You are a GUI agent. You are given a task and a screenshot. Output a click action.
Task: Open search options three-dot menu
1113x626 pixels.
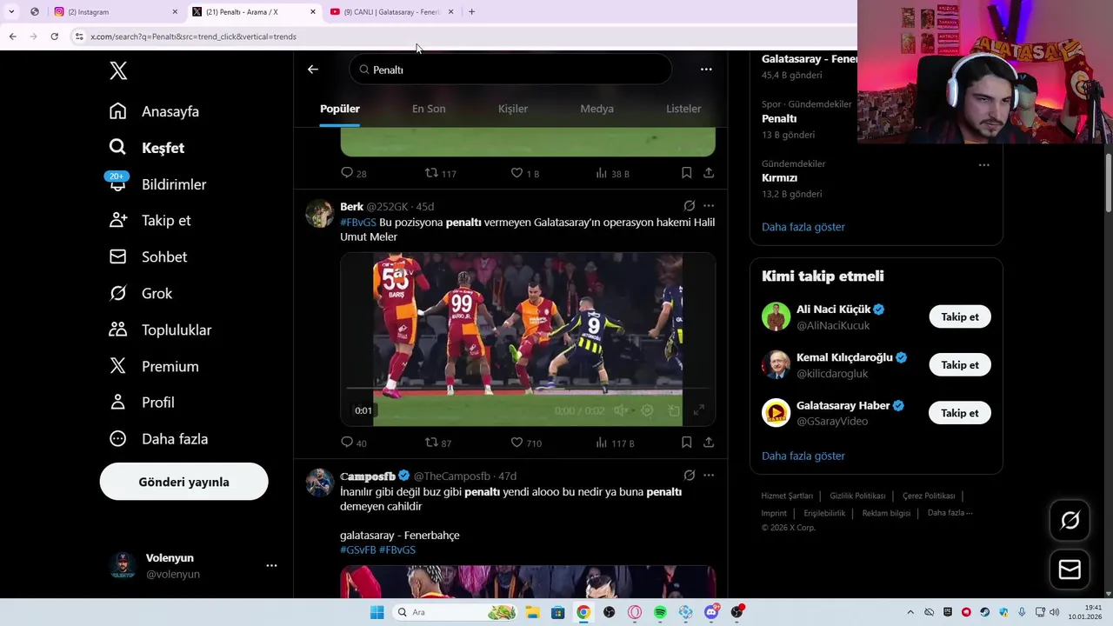(x=706, y=70)
